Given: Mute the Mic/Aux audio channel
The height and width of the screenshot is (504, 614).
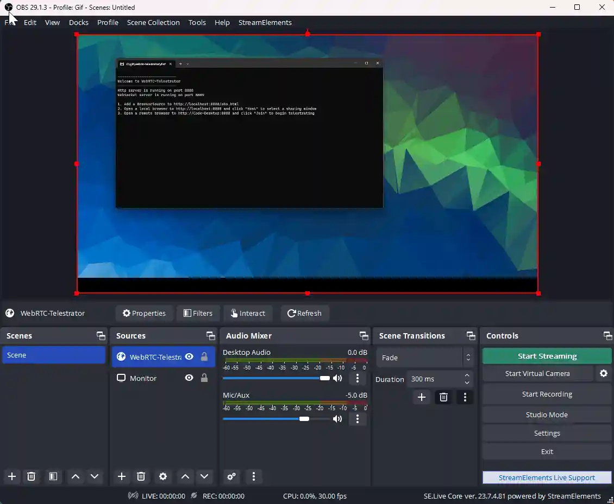Looking at the screenshot, I should pyautogui.click(x=338, y=419).
